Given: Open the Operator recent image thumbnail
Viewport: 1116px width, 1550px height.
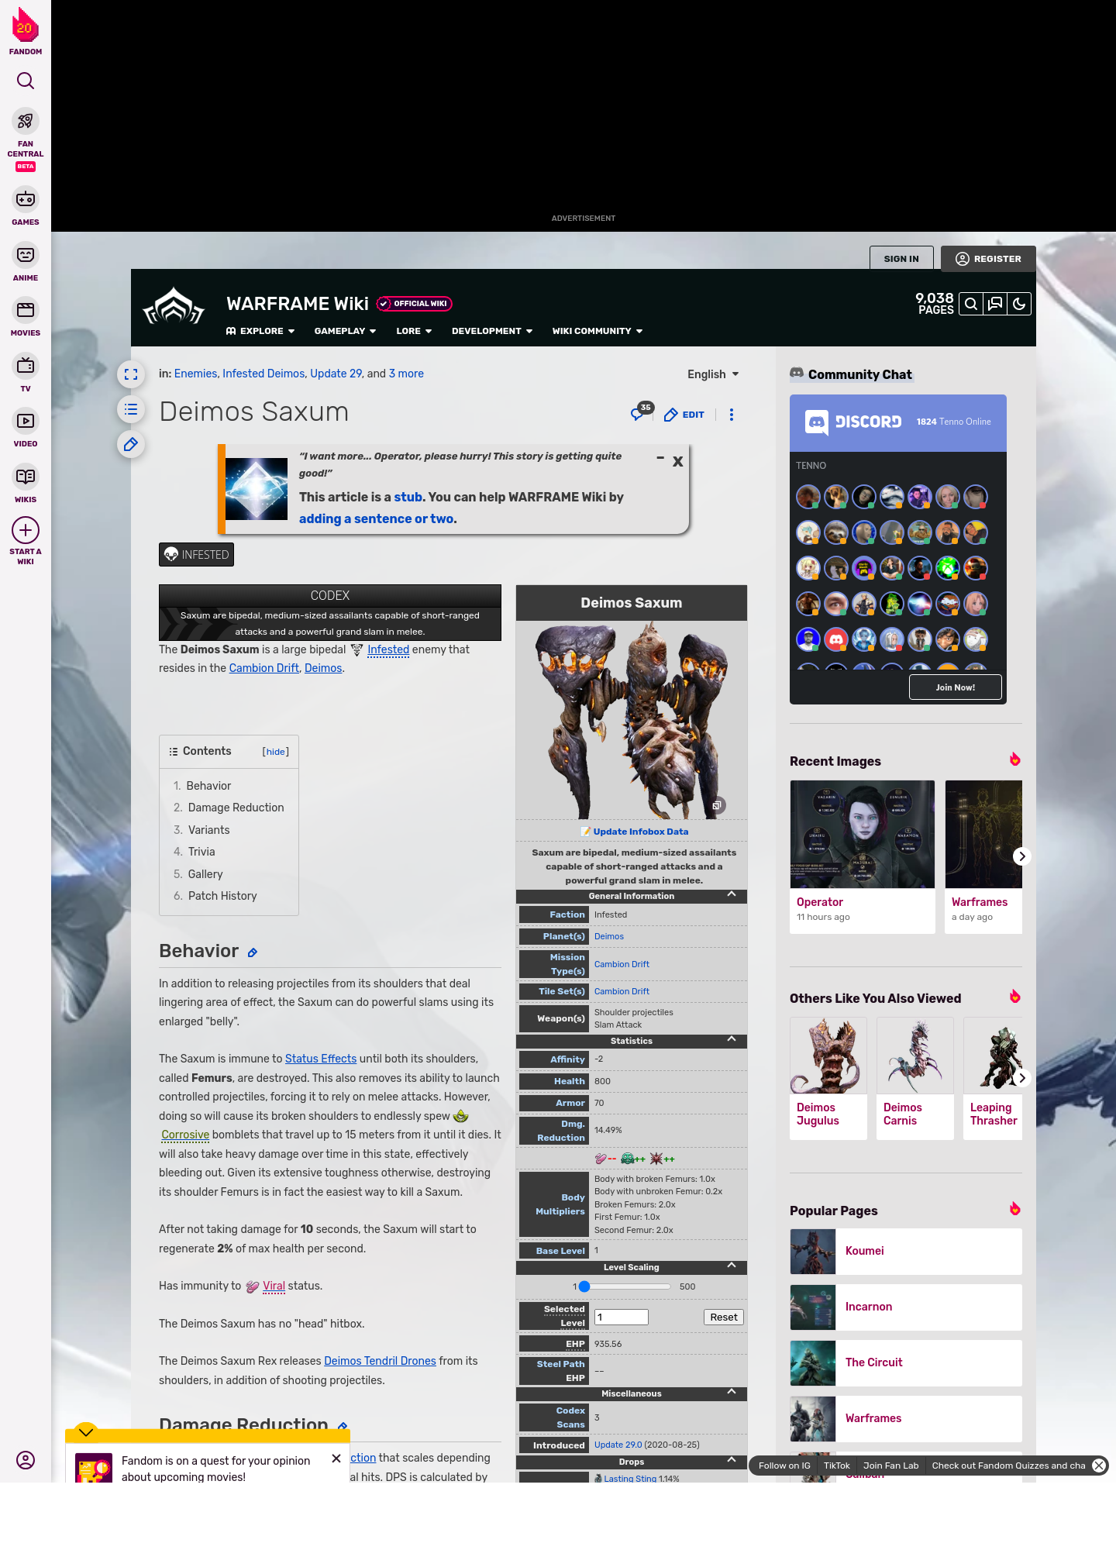Looking at the screenshot, I should [x=863, y=834].
